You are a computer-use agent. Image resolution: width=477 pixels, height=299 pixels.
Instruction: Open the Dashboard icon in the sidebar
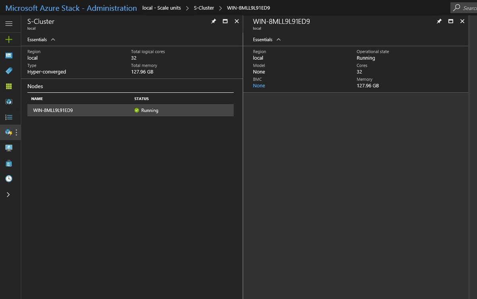pyautogui.click(x=9, y=55)
